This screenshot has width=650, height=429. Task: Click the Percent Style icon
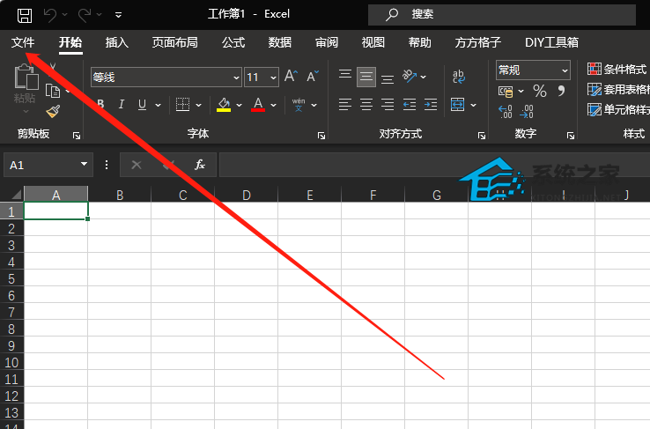tap(539, 91)
